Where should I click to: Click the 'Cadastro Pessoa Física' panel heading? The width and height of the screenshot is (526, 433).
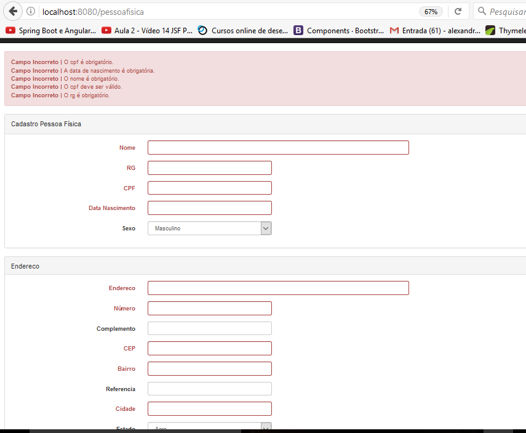[x=46, y=124]
